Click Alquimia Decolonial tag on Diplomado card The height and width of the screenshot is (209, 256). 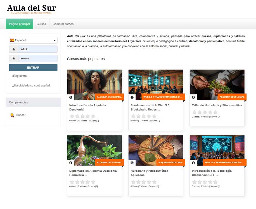[109, 162]
